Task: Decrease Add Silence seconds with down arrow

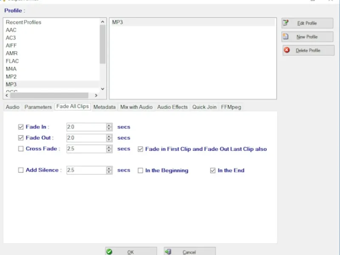Action: tap(109, 172)
